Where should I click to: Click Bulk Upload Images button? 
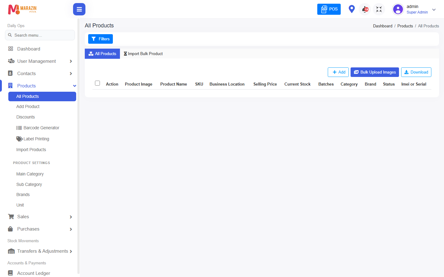pyautogui.click(x=375, y=72)
